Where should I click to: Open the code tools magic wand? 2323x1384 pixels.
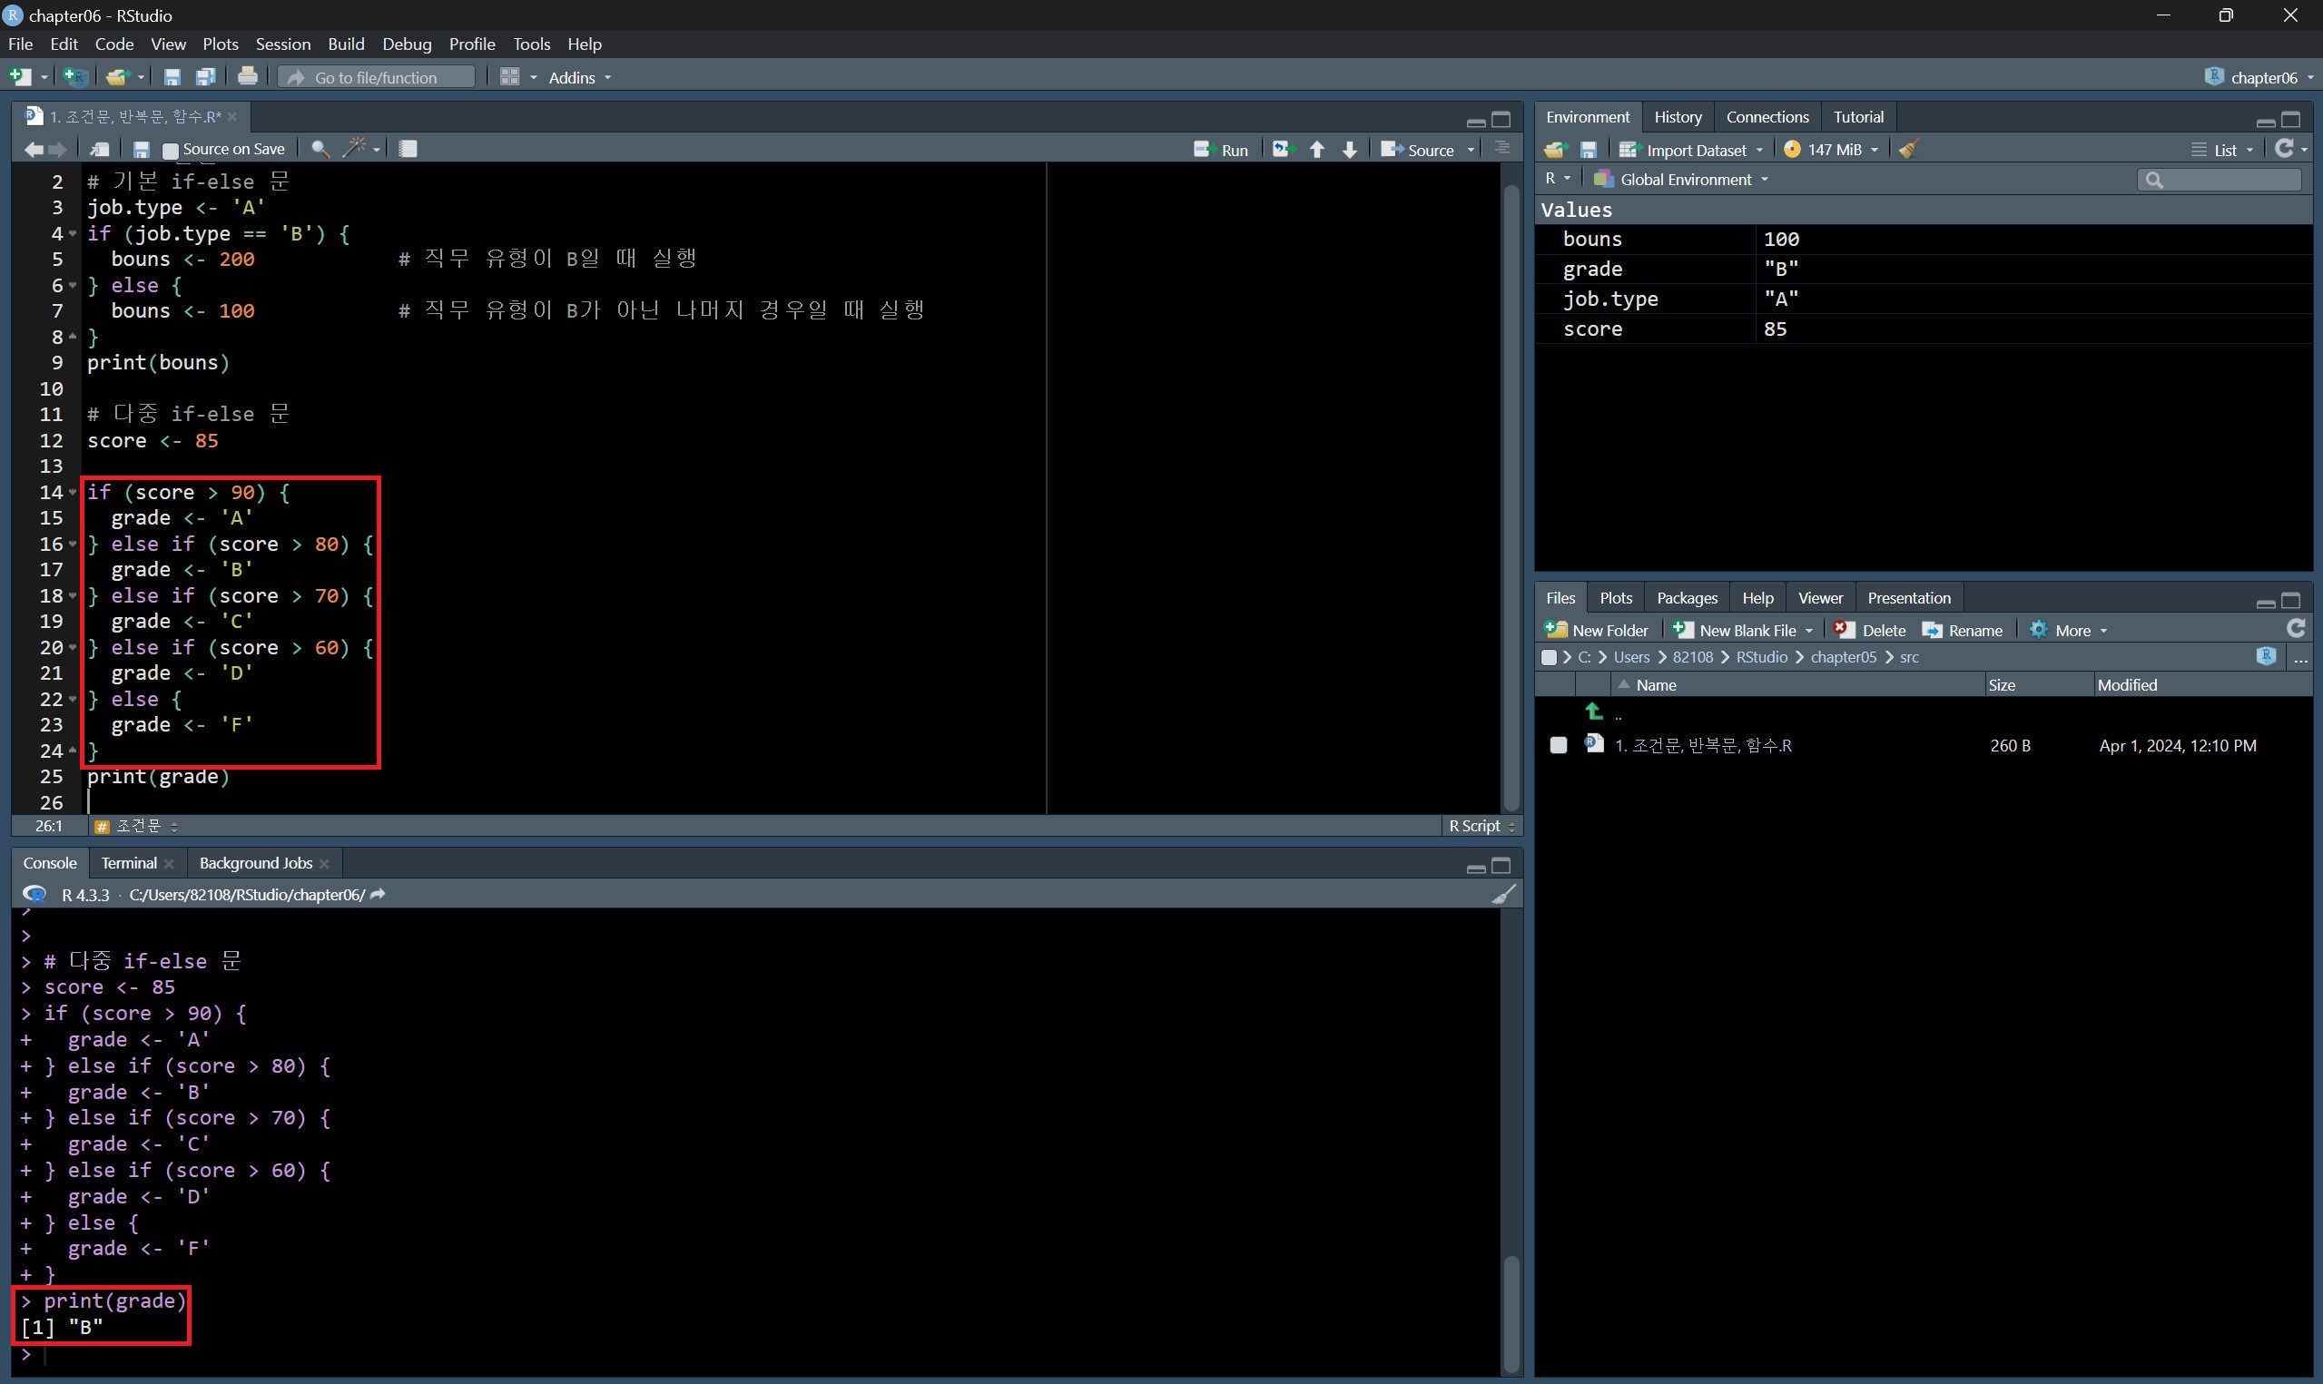point(355,149)
